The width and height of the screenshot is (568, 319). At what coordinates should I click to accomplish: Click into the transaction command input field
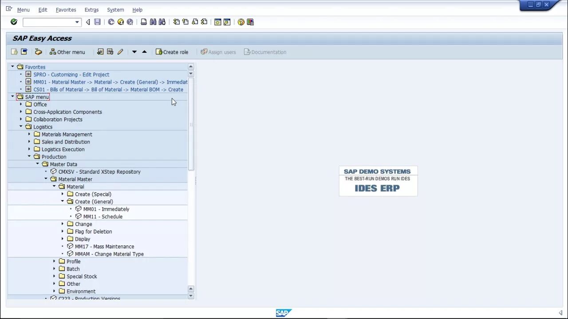tap(49, 22)
